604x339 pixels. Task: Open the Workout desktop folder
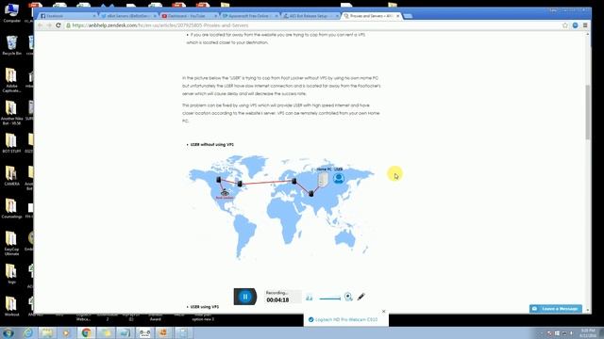(x=11, y=306)
